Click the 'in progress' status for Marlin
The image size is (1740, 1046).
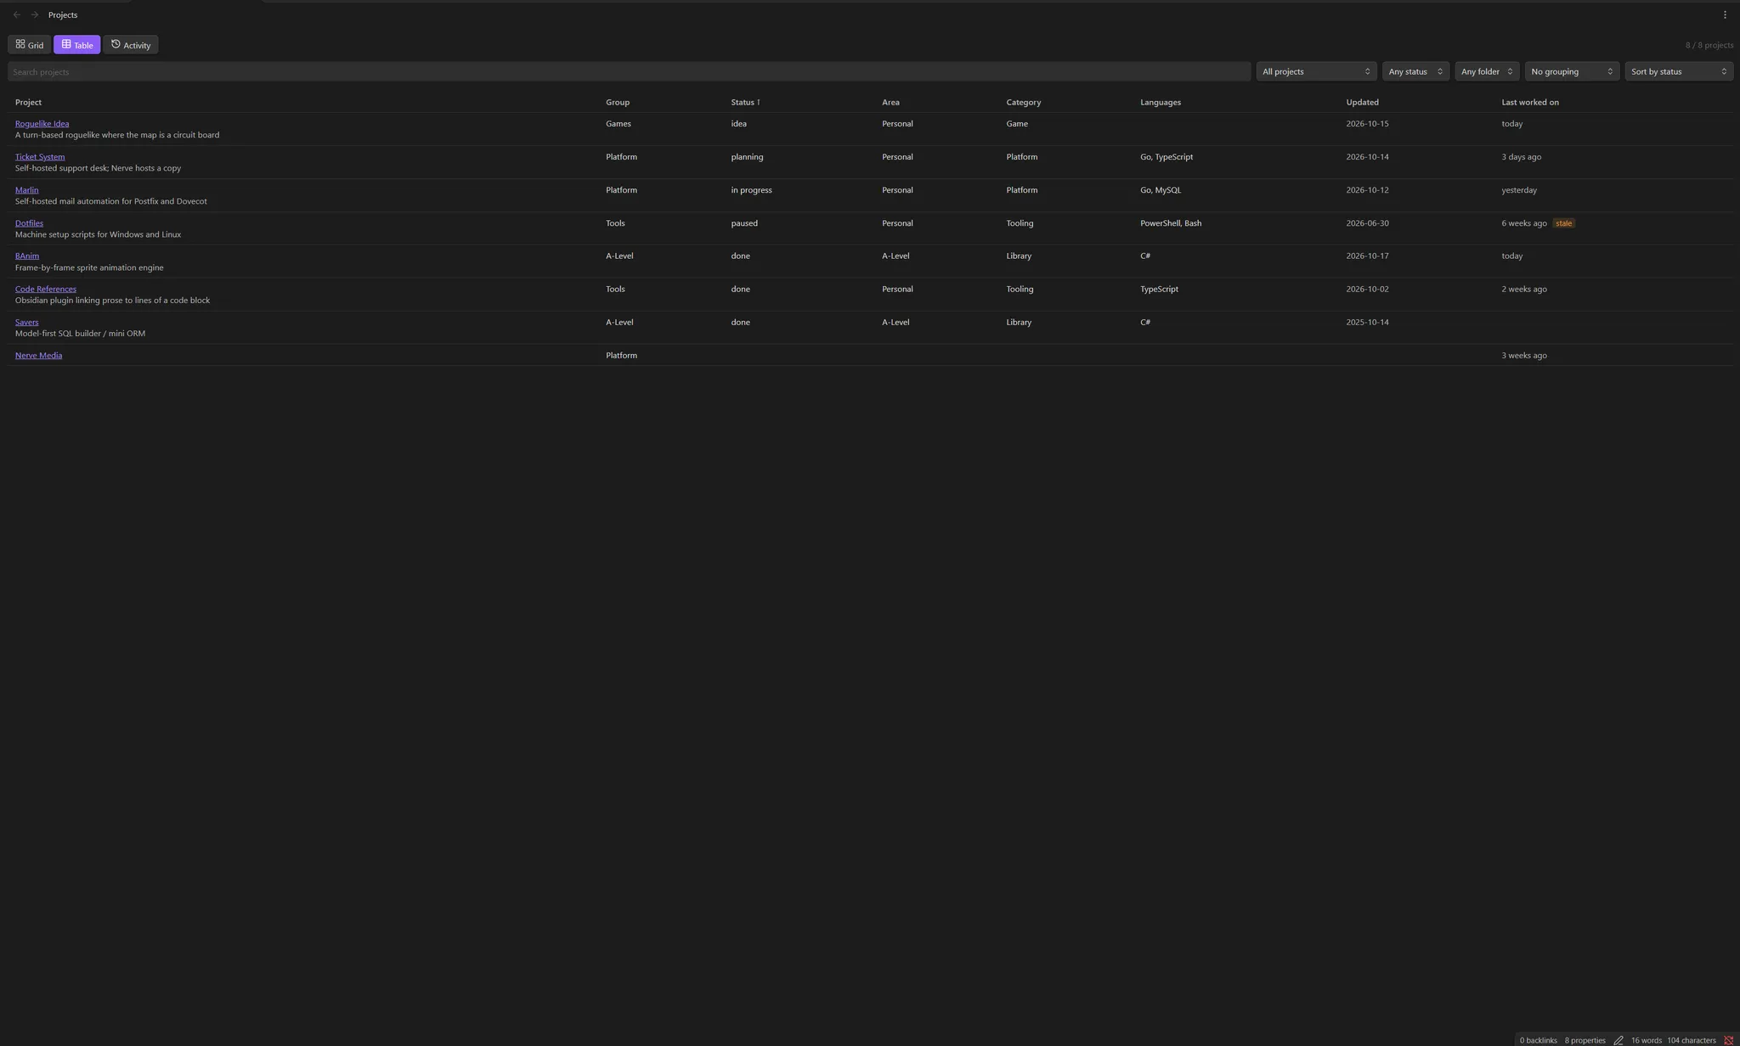(751, 190)
